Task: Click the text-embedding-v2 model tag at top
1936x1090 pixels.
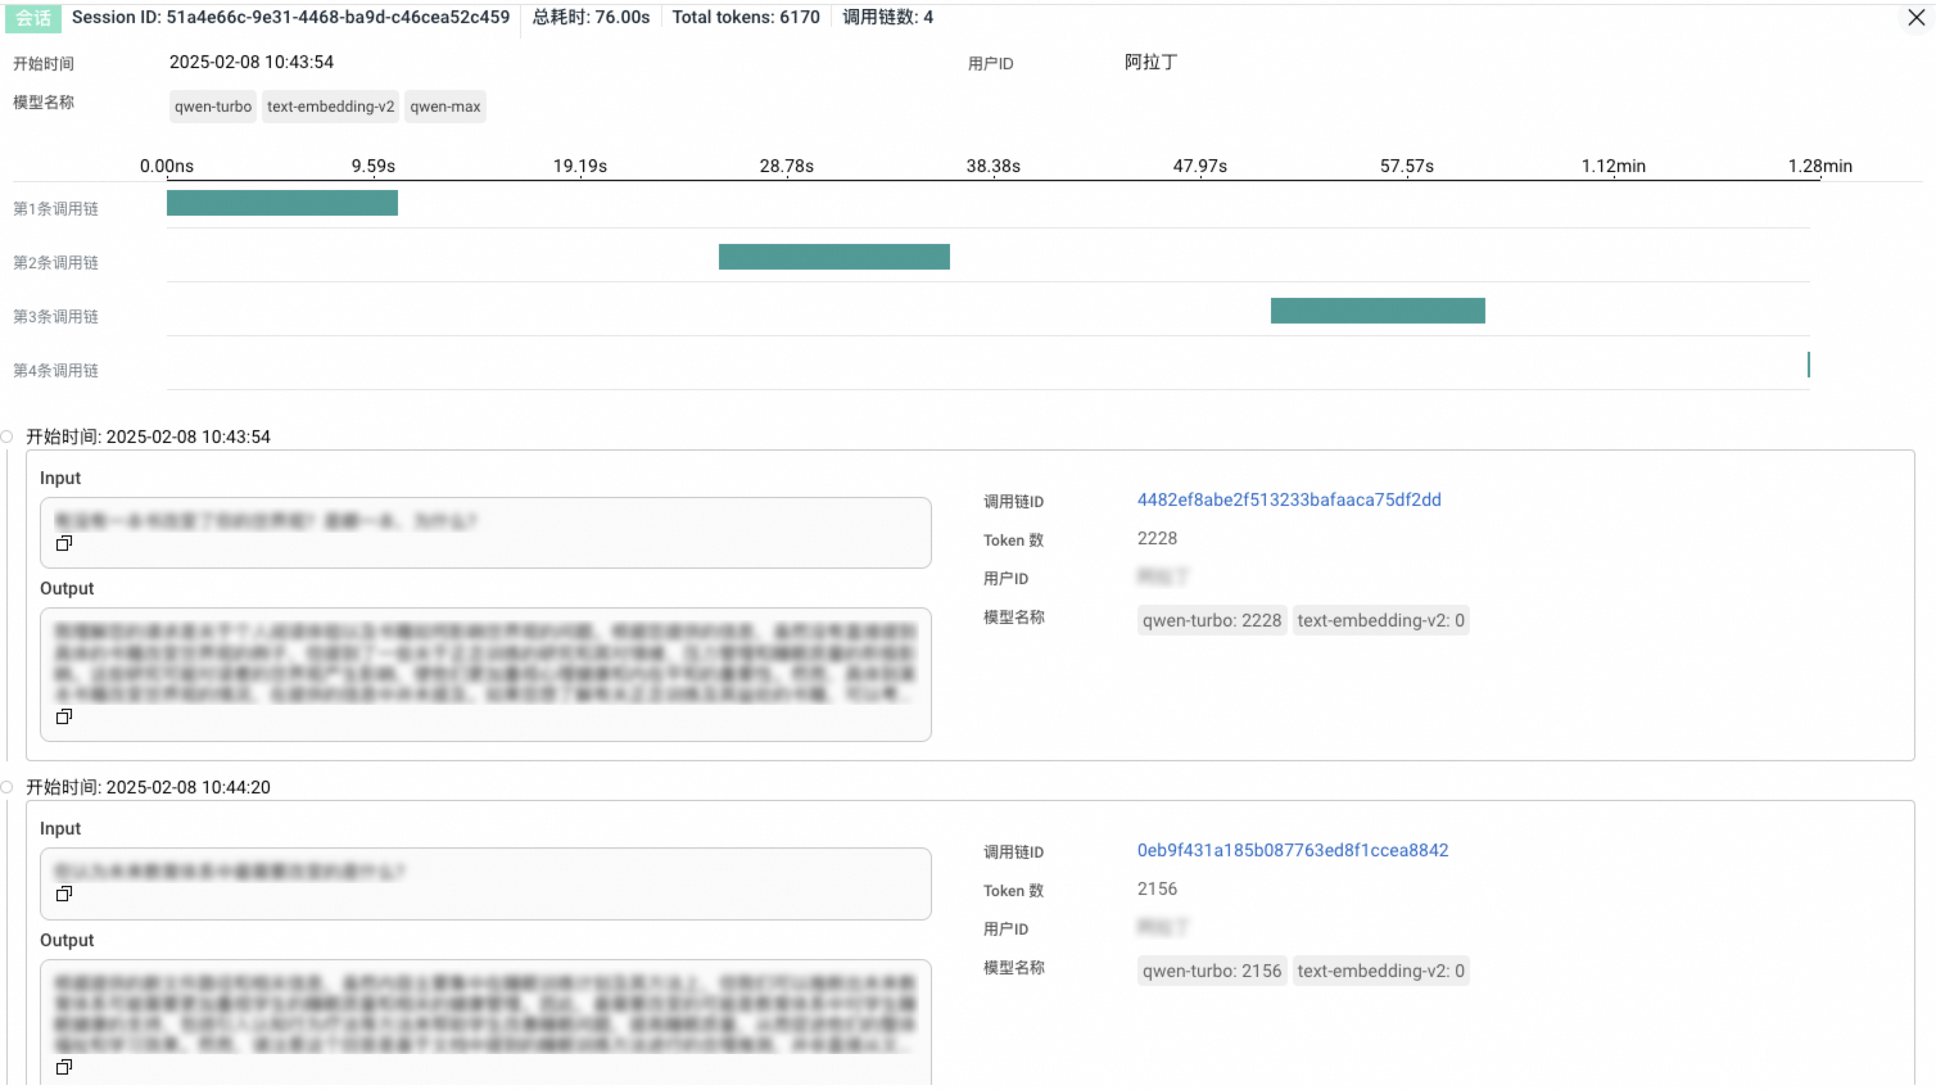Action: 330,107
